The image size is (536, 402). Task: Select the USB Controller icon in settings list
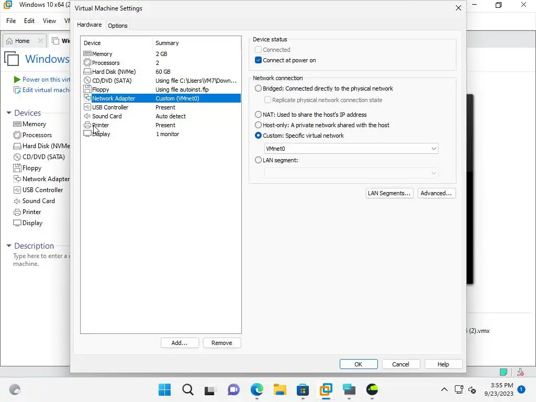point(87,107)
